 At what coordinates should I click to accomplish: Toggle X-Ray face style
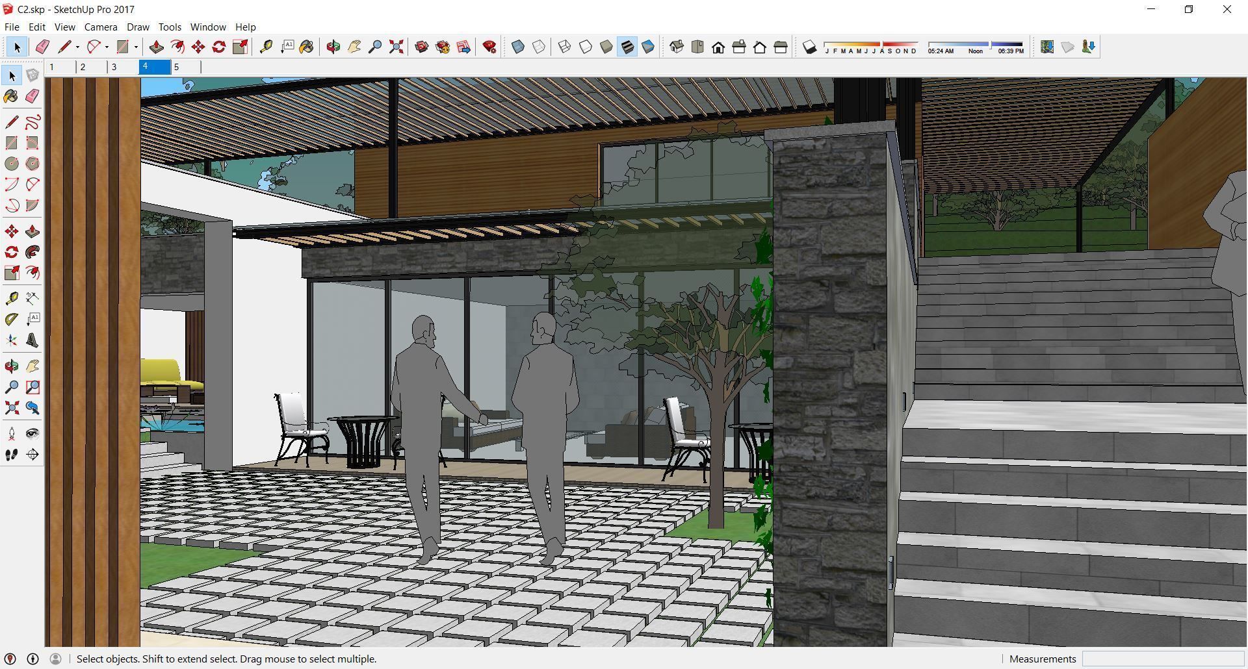[518, 47]
